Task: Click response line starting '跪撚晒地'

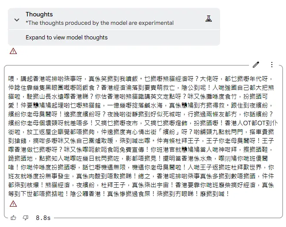Action: pyautogui.click(x=138, y=158)
